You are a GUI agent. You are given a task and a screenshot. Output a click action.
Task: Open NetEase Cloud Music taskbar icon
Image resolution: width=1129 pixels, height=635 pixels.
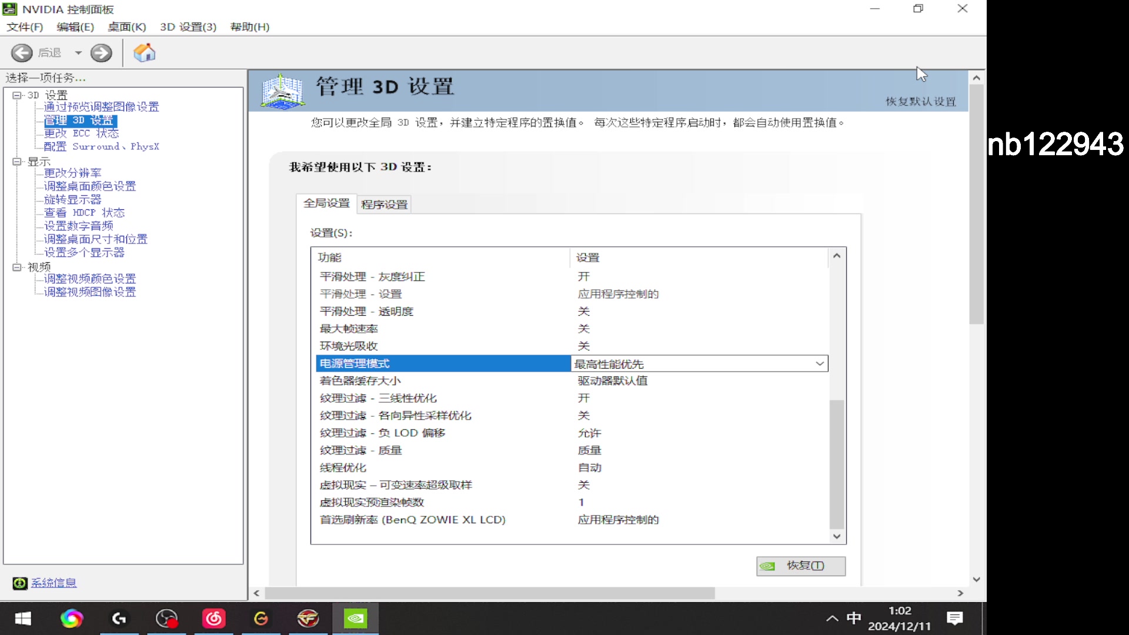tap(214, 619)
